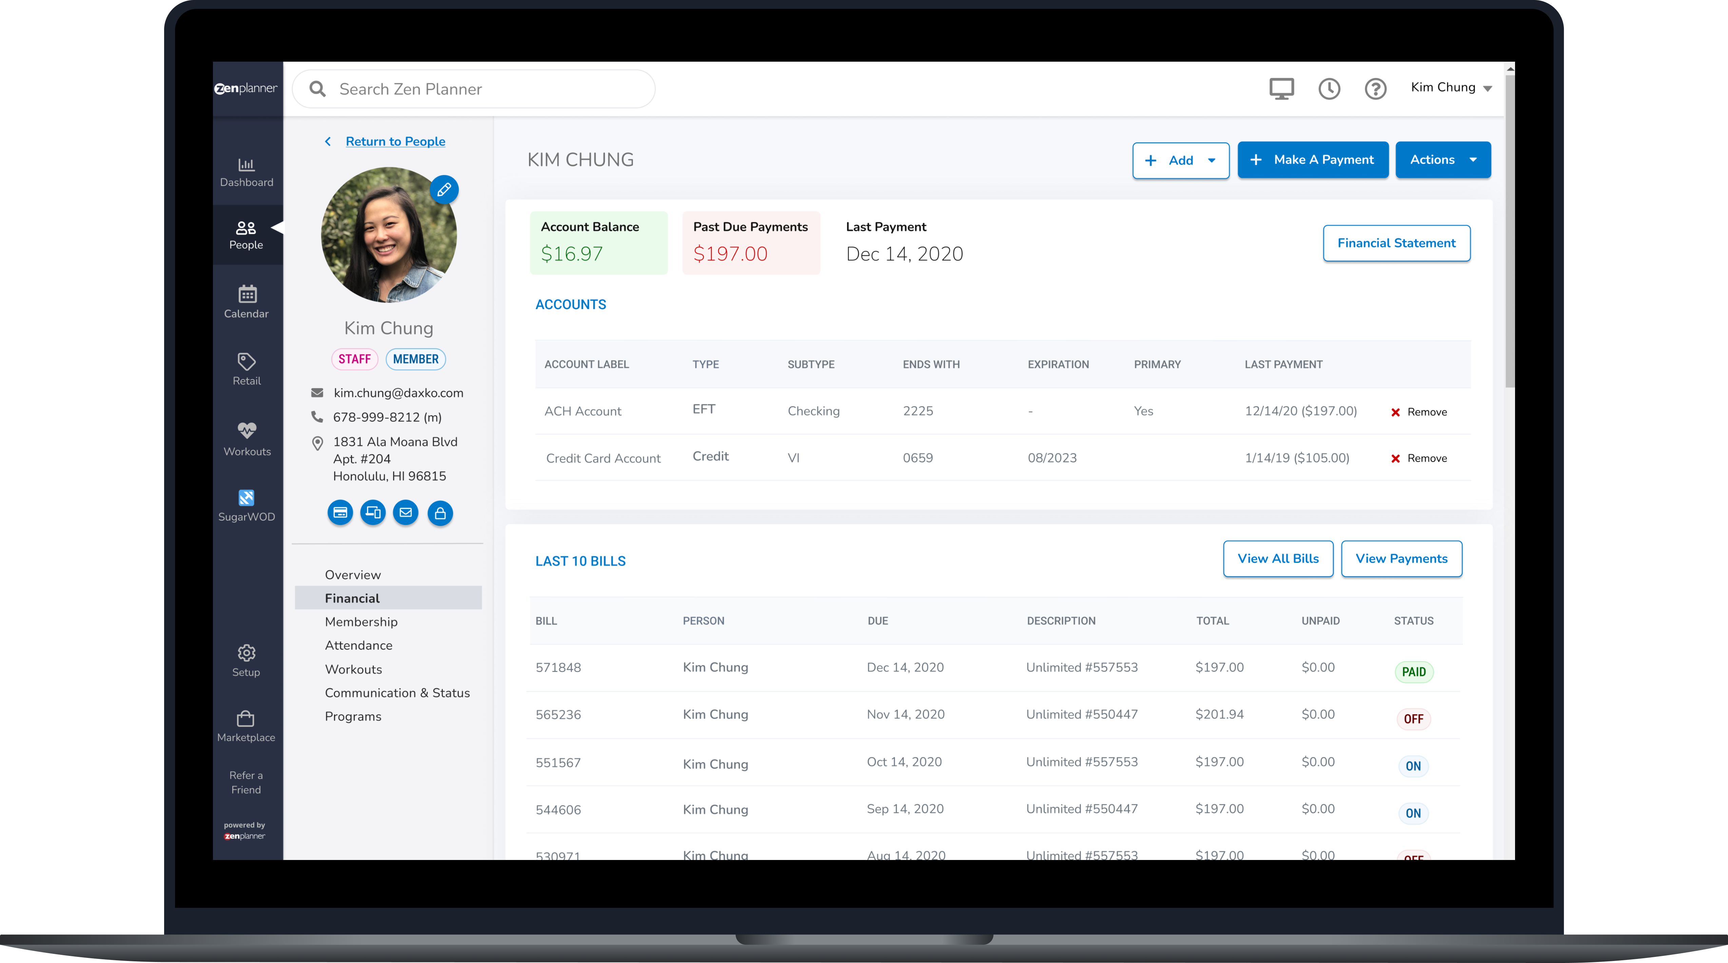Click inside the Search Zen Planner field
The height and width of the screenshot is (963, 1728).
tap(473, 88)
